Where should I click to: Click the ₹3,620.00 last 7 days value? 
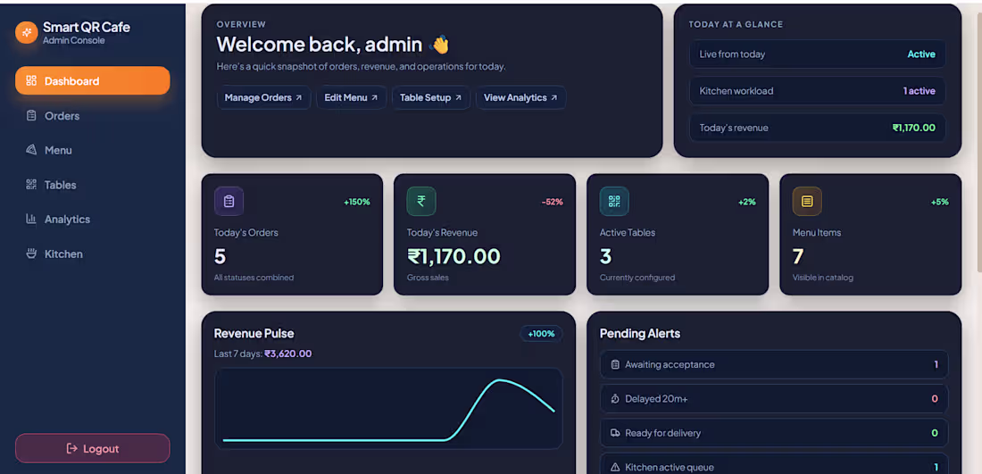click(x=288, y=353)
